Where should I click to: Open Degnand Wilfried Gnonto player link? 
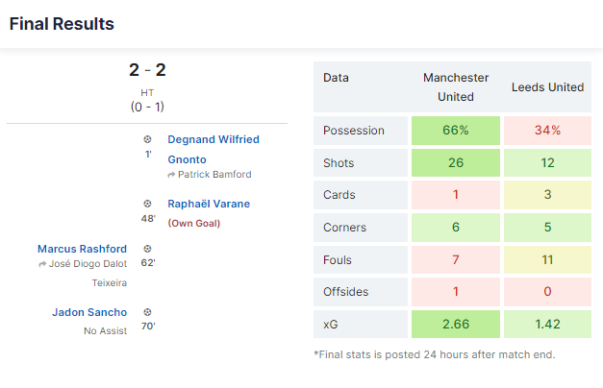pyautogui.click(x=214, y=150)
